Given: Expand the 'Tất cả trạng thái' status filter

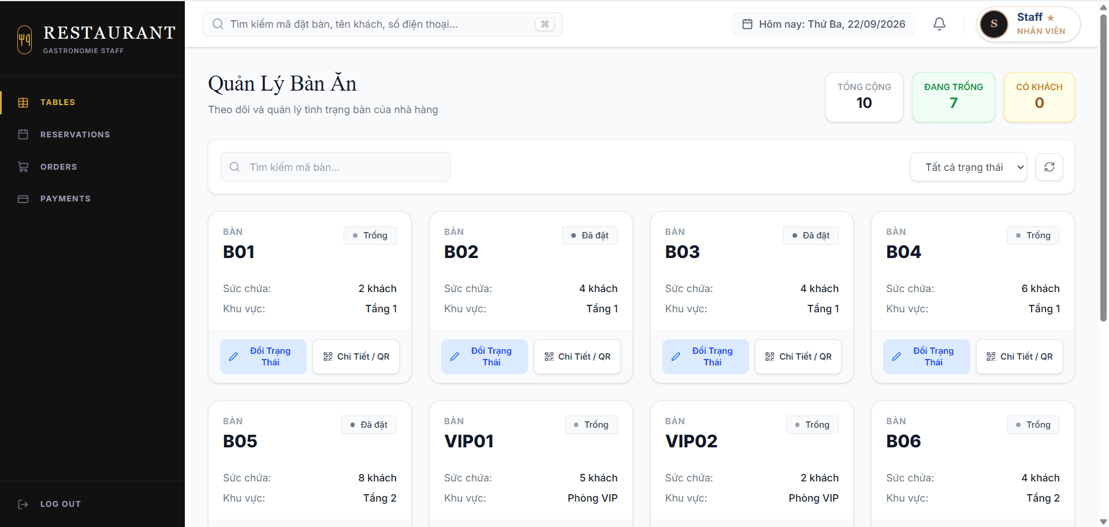Looking at the screenshot, I should [x=969, y=167].
